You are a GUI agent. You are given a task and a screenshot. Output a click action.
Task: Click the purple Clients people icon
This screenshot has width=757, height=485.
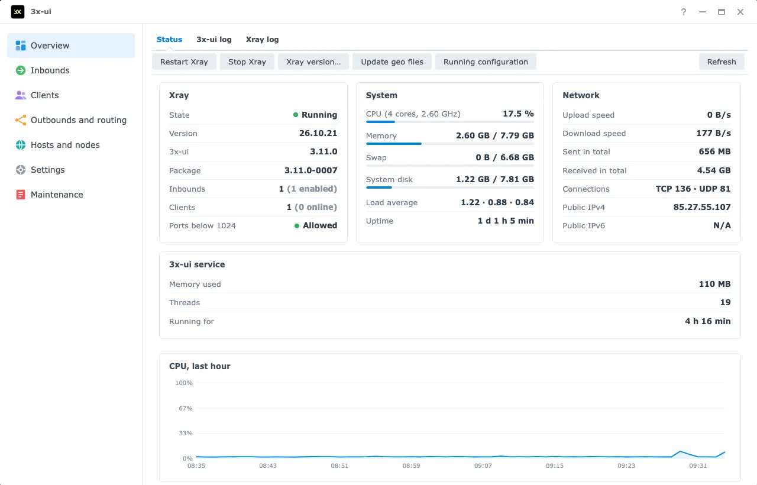21,95
